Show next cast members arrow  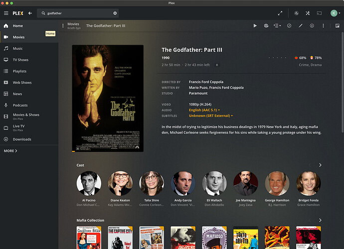[x=320, y=165]
